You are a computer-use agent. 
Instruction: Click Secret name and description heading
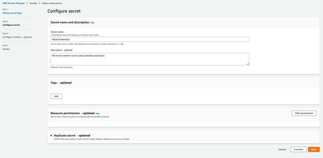[70, 22]
